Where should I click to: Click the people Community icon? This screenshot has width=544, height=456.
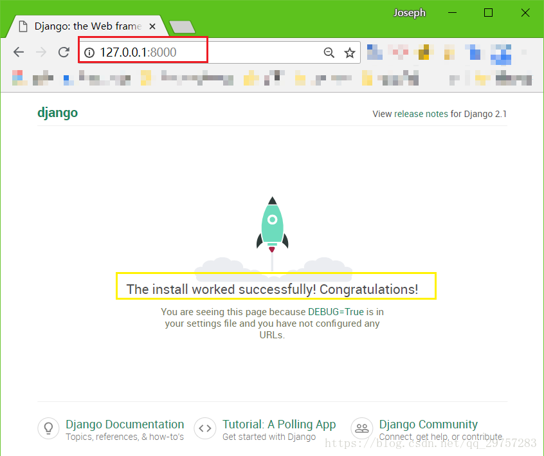tap(362, 428)
